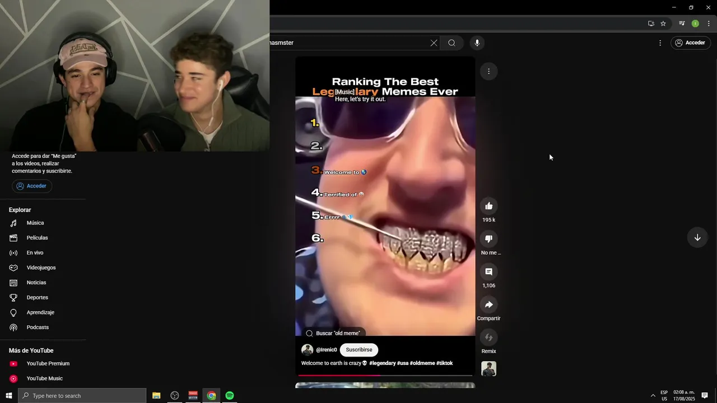Image resolution: width=717 pixels, height=403 pixels.
Task: Go to the next Short arrow
Action: pyautogui.click(x=697, y=237)
